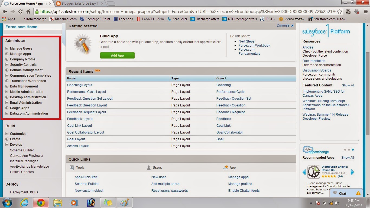This screenshot has height=208, width=370.
Task: Click Chrome's home icon in the toolbar
Action: click(x=28, y=12)
